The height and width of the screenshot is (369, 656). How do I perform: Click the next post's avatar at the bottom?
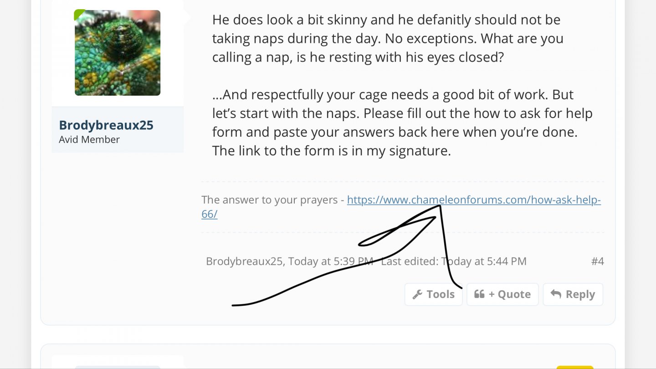[x=118, y=367]
